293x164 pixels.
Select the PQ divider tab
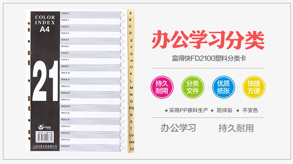tap(131, 108)
